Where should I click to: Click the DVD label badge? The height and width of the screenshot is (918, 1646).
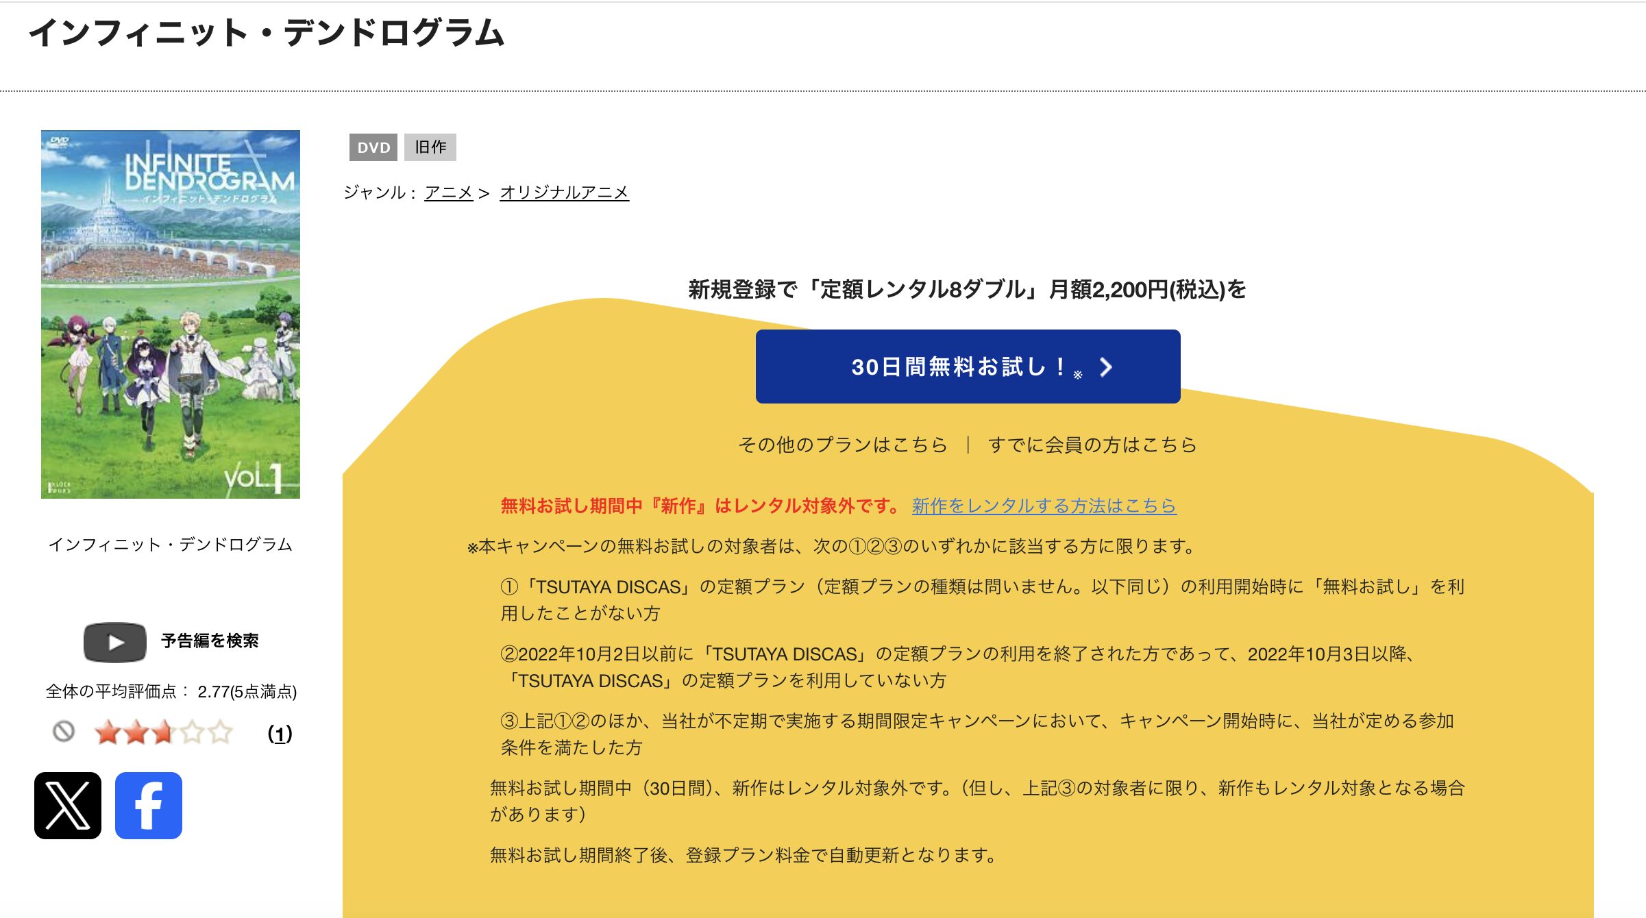click(x=373, y=147)
